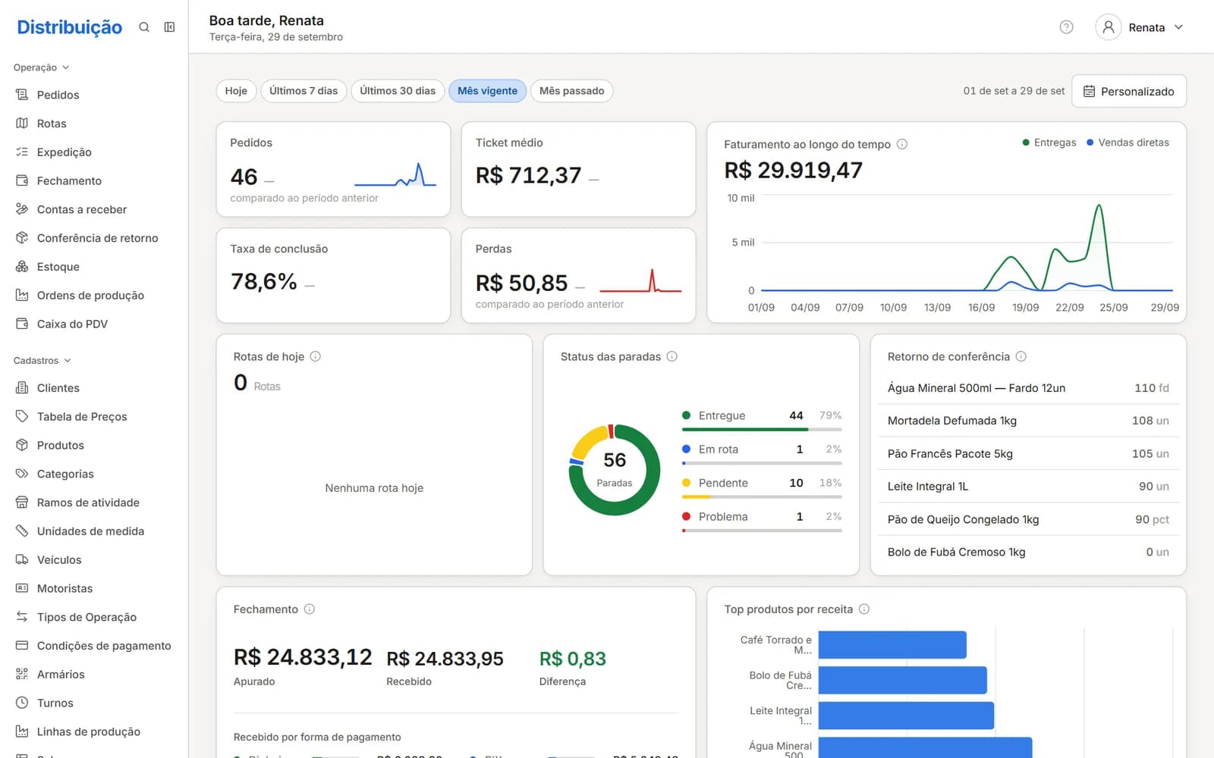Screen dimensions: 1214x758
Task: Show info tooltip for Faturamento ao longo do tempo
Action: (x=902, y=144)
